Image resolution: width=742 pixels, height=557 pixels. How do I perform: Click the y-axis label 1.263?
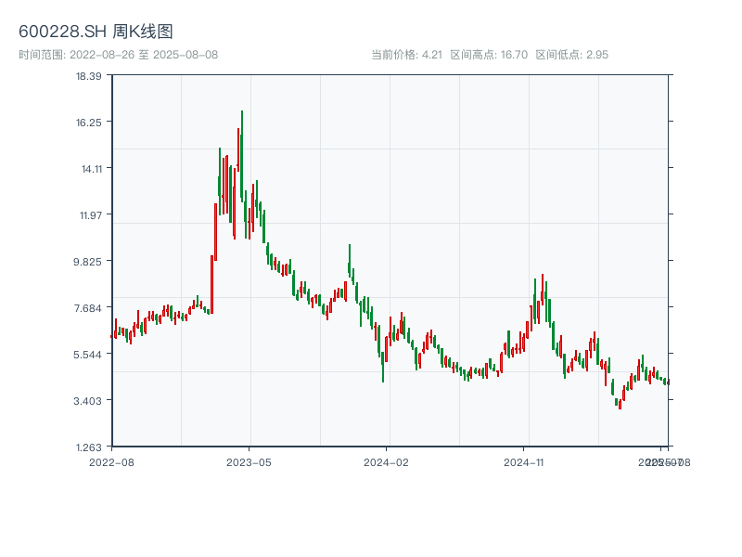pos(88,447)
